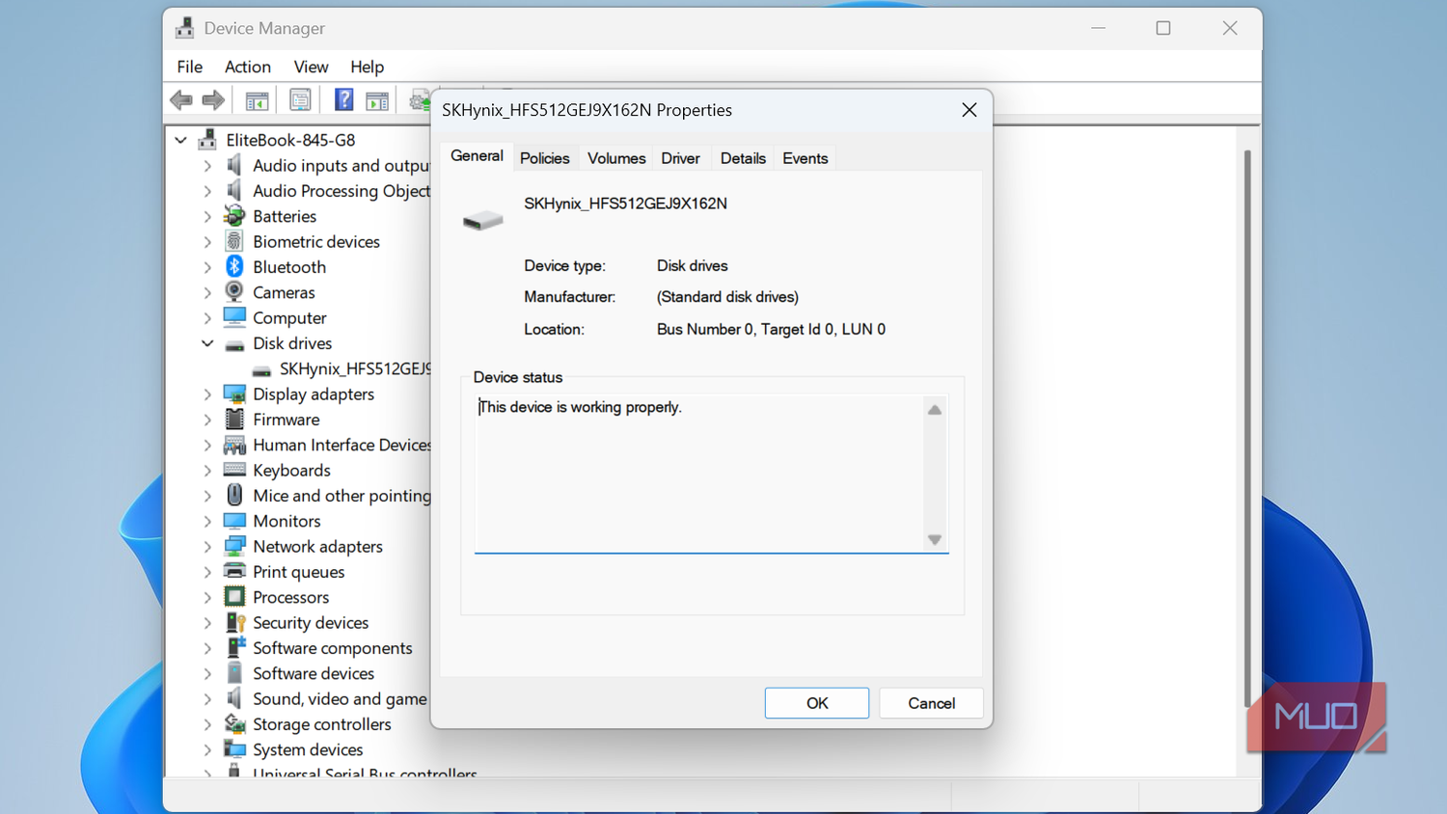Viewport: 1447px width, 814px height.
Task: Close the SKHynix Properties dialog
Action: click(x=969, y=110)
